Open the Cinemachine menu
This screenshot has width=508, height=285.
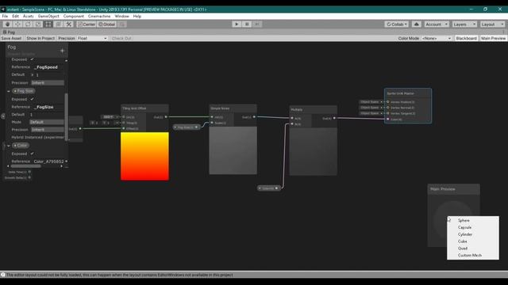click(x=99, y=16)
